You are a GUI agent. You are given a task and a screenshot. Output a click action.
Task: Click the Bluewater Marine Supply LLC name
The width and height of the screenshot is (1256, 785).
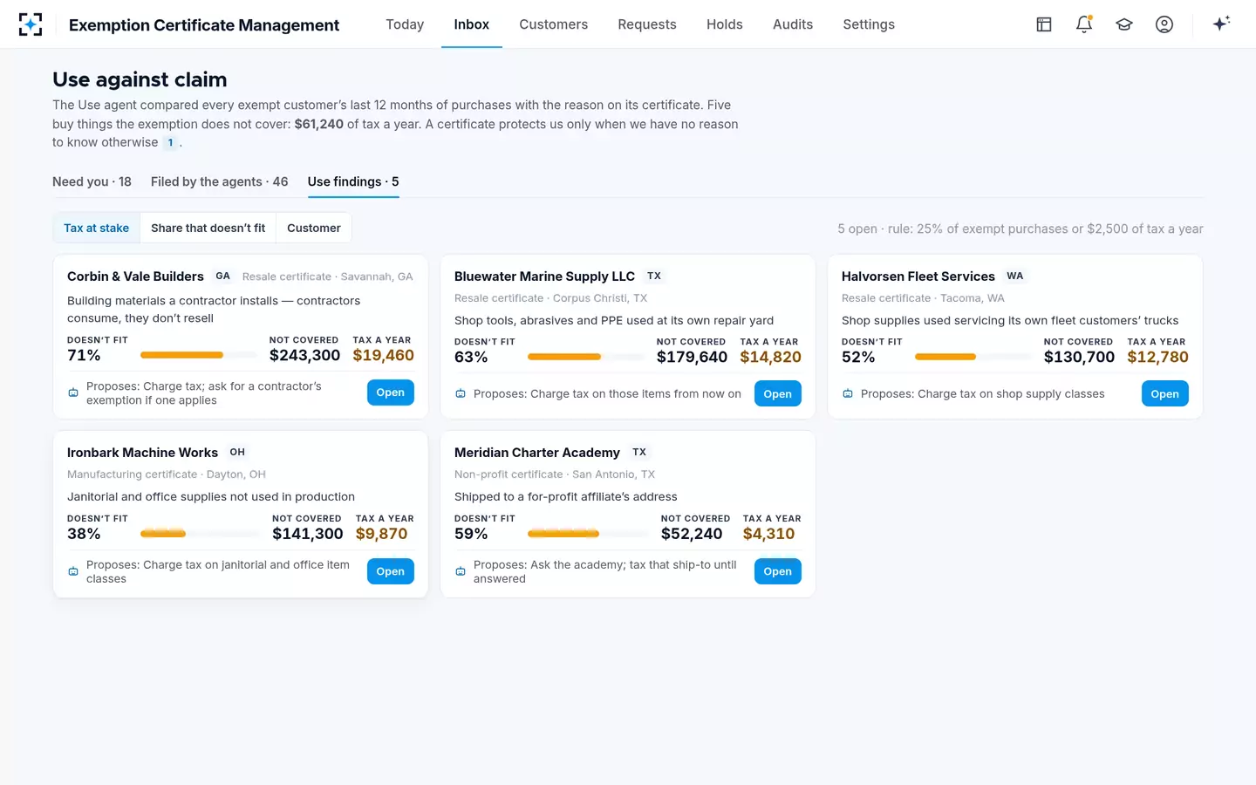click(544, 276)
